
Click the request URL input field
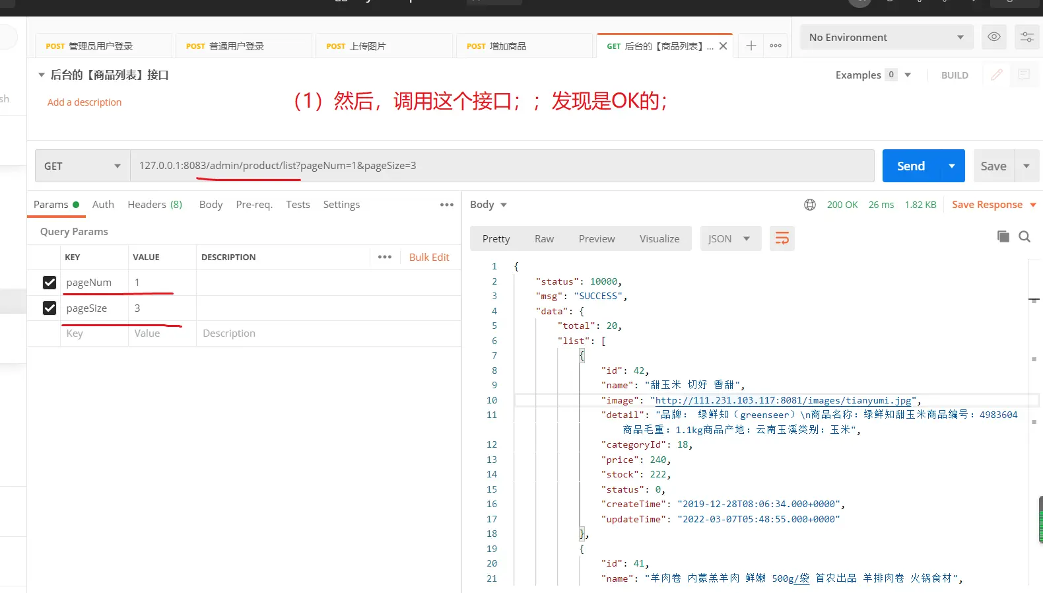[502, 166]
